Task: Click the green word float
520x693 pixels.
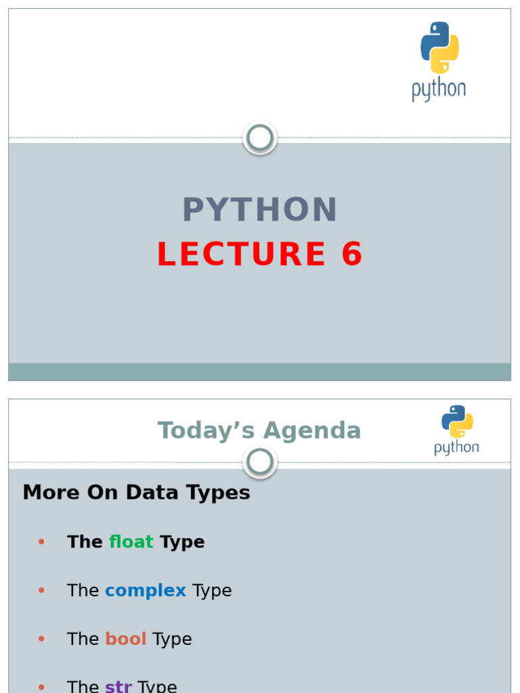Action: point(131,542)
